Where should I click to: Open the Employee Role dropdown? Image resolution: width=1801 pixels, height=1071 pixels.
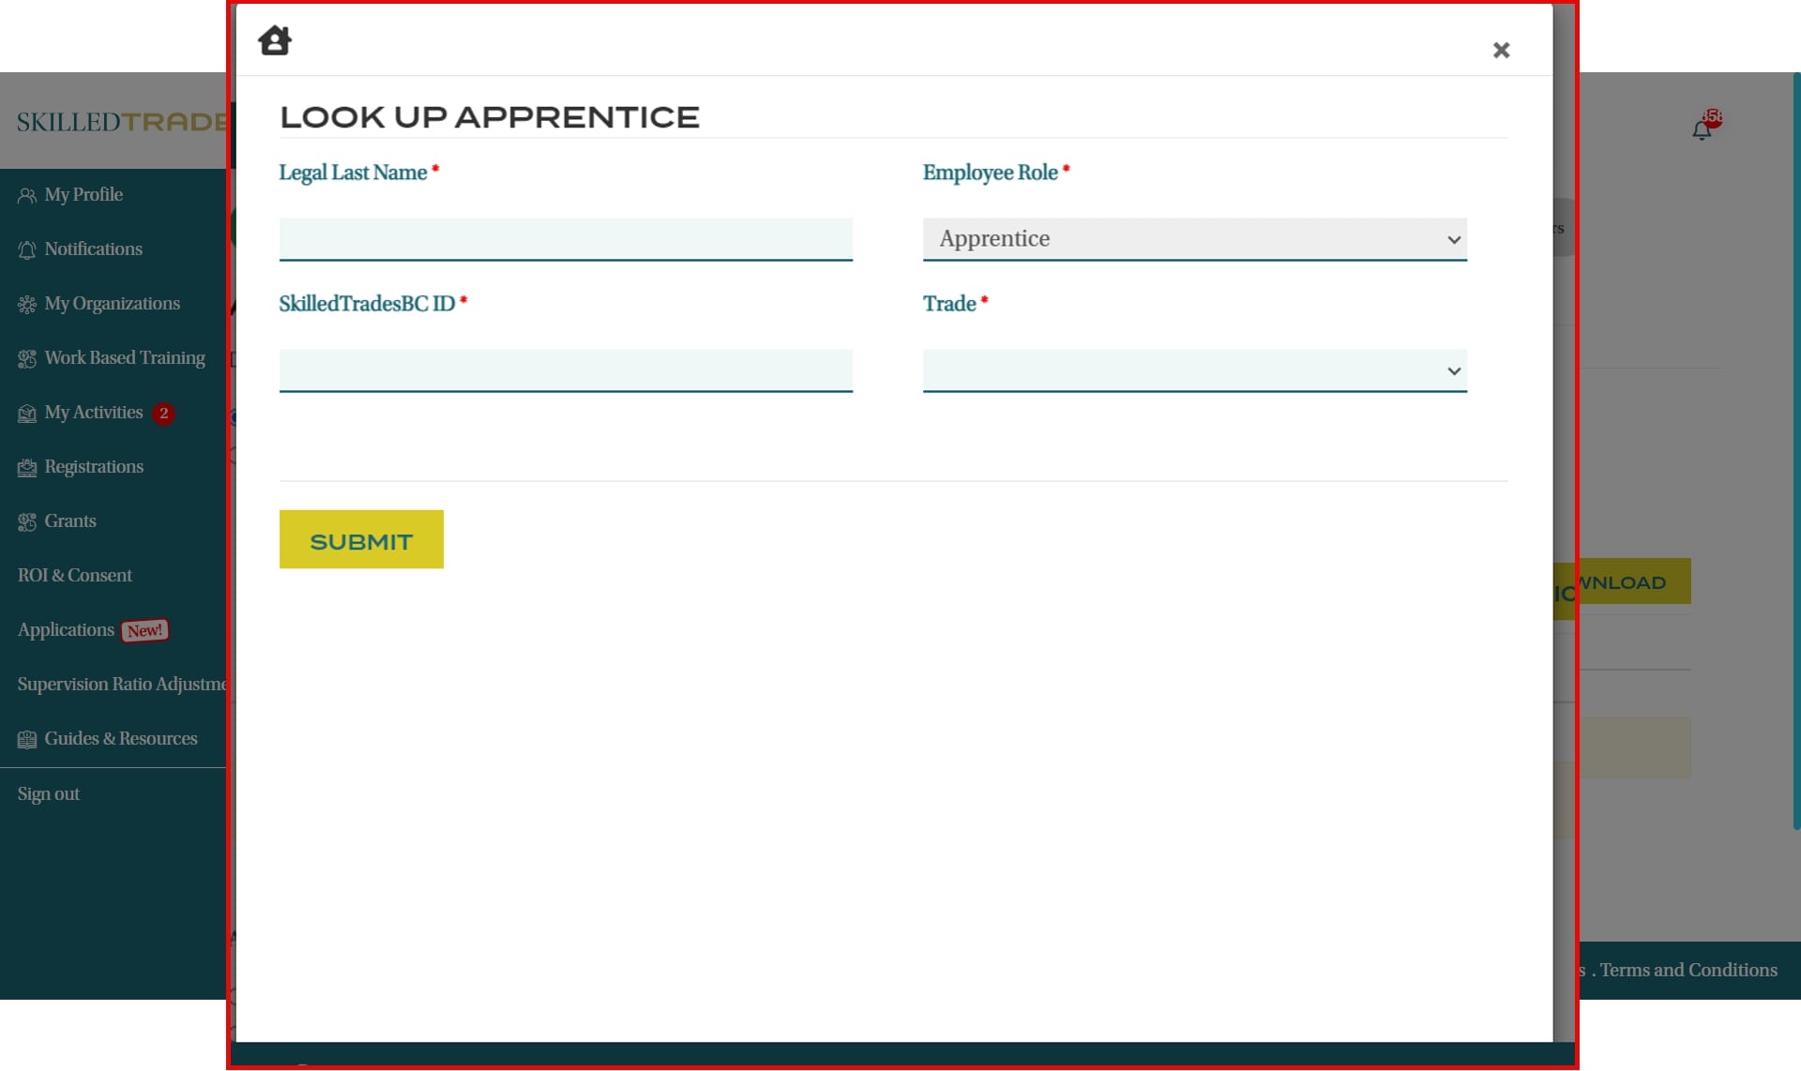(x=1194, y=239)
